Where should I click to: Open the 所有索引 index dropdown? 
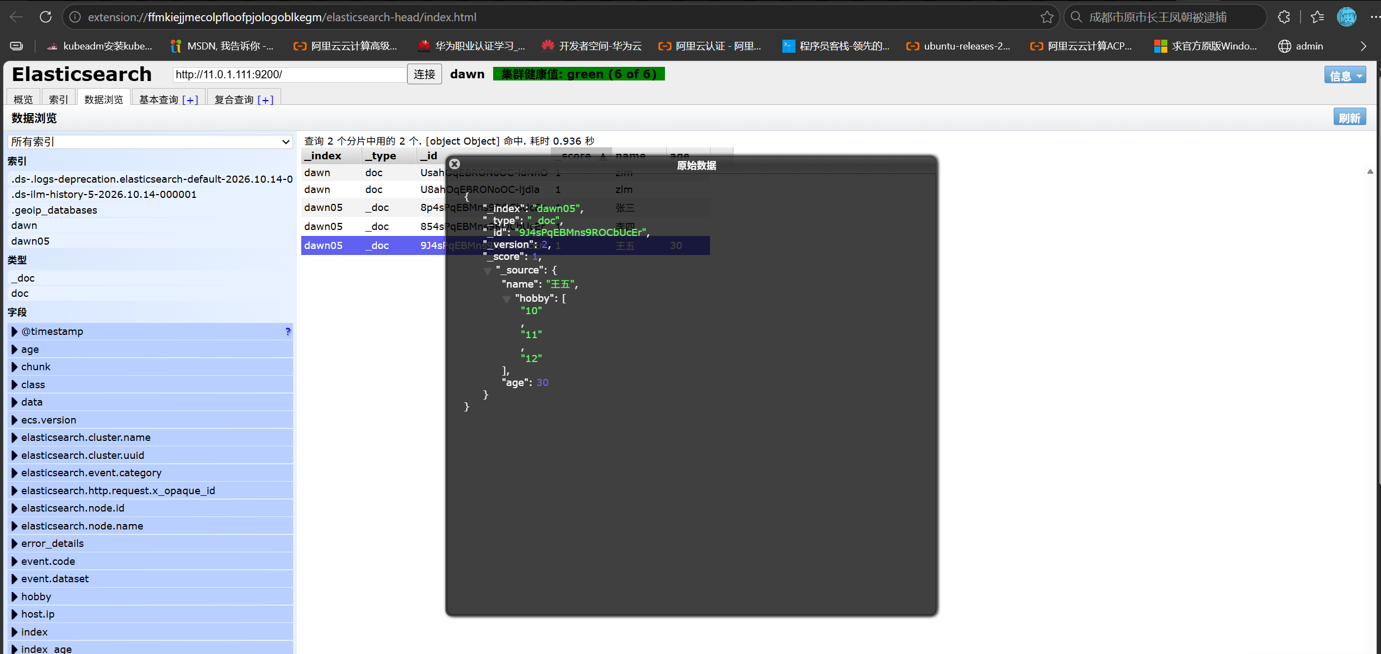[x=150, y=142]
